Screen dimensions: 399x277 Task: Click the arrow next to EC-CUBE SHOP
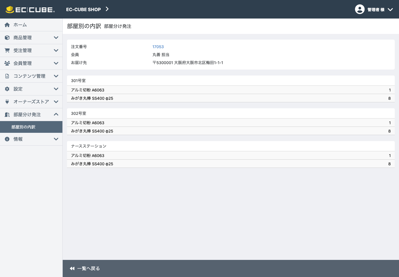tap(107, 9)
